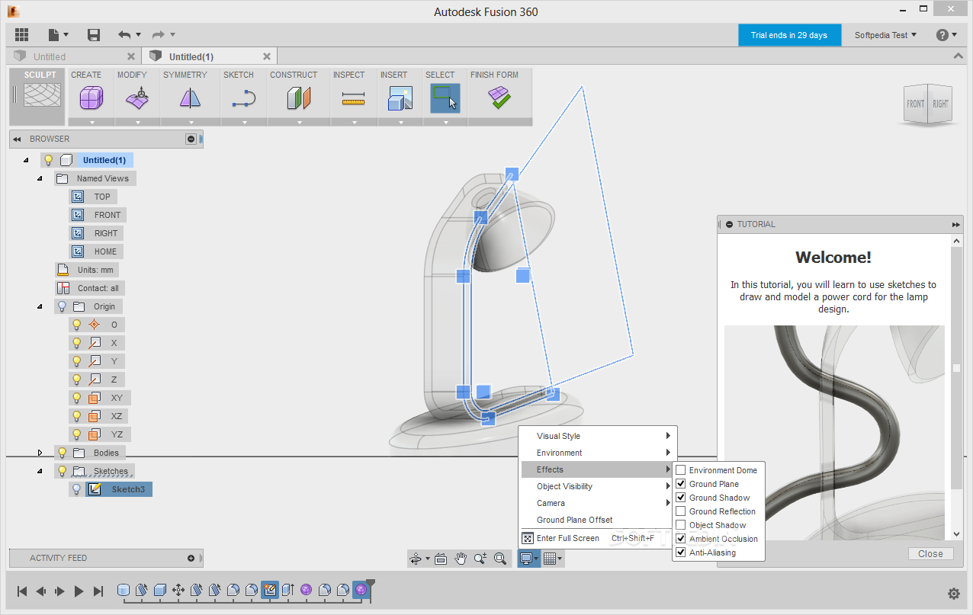Enable Ground Reflection checkbox

click(681, 511)
